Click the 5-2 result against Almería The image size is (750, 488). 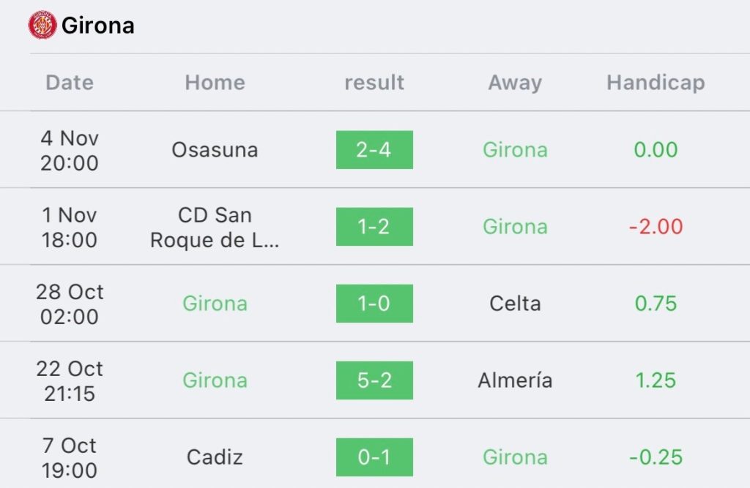point(374,380)
